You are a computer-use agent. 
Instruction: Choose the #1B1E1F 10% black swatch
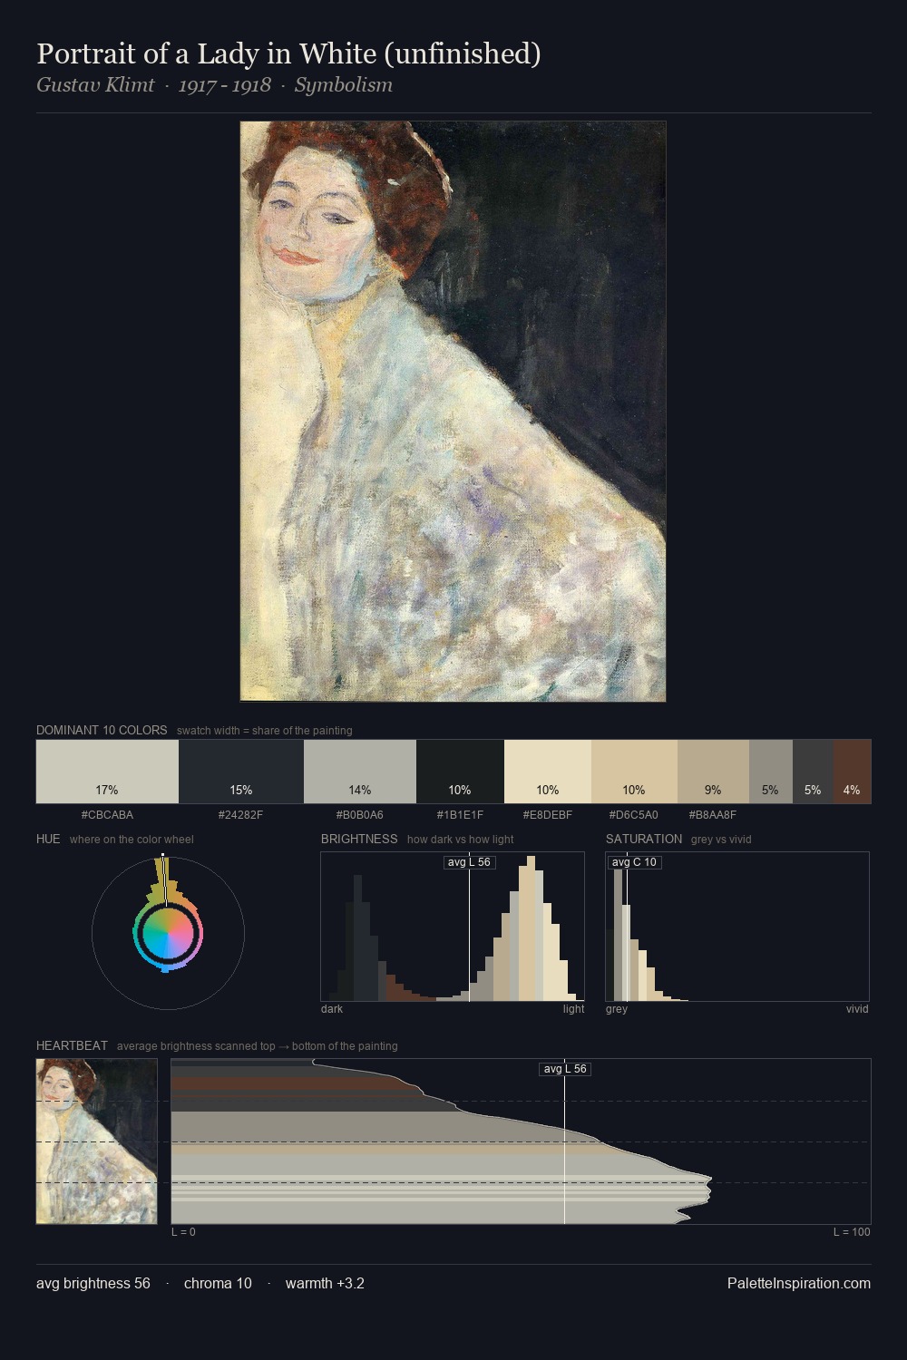point(460,772)
